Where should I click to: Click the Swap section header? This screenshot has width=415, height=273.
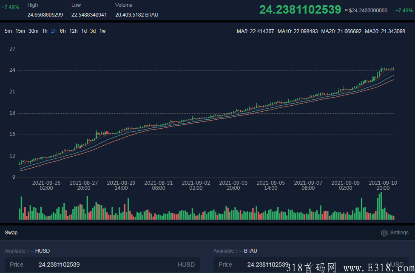coord(11,233)
